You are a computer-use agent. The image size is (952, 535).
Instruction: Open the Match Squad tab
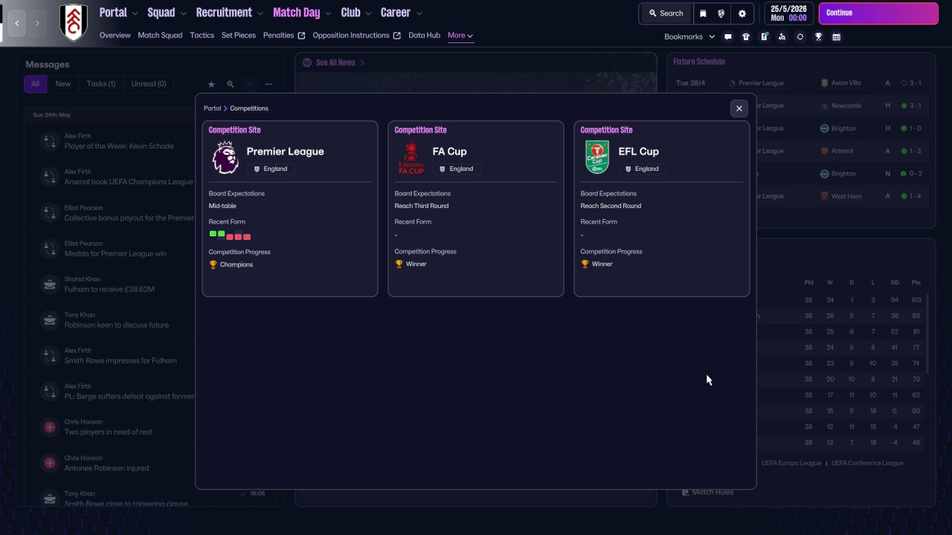pos(160,36)
